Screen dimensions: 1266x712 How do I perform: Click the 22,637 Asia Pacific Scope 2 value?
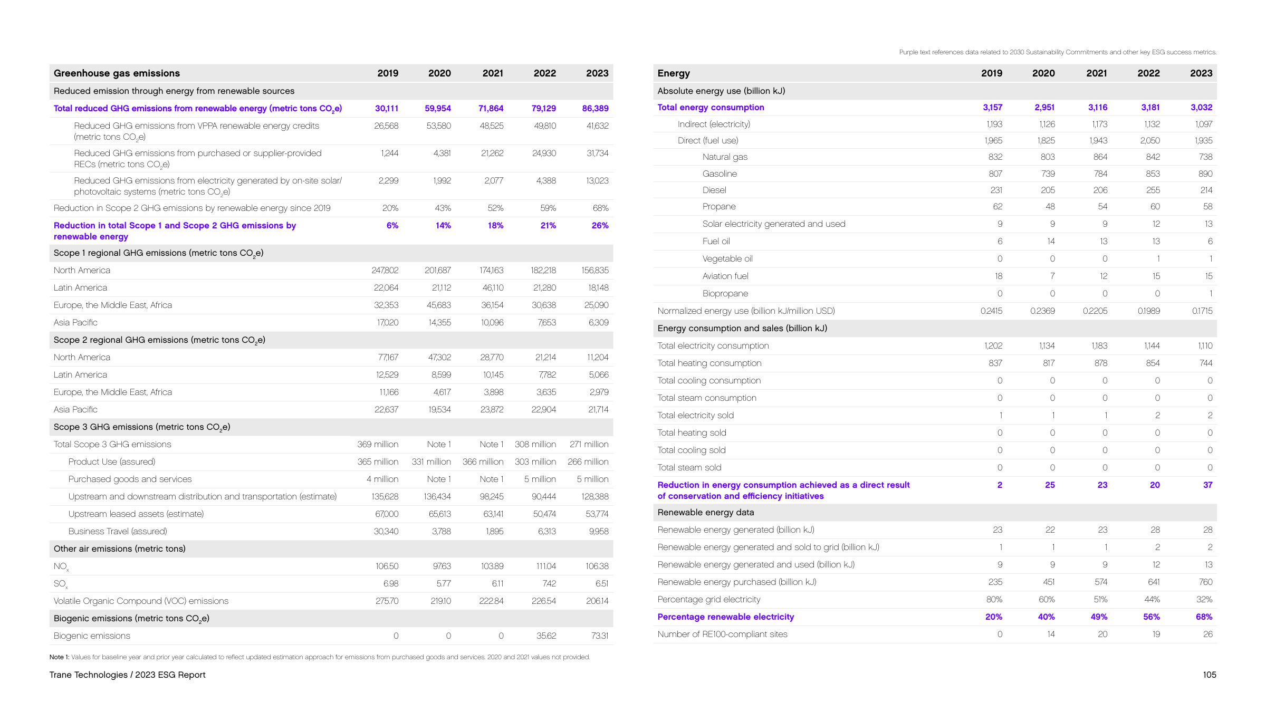(x=386, y=409)
